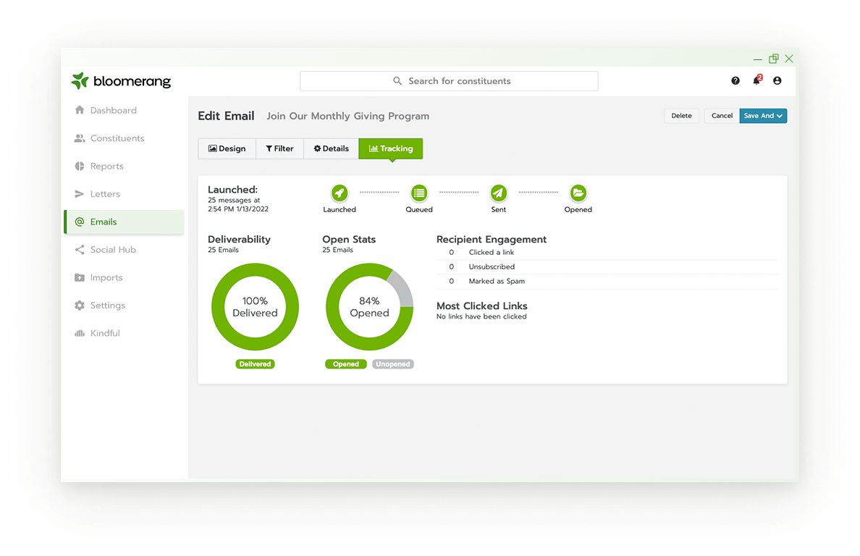Open Social Hub in sidebar
This screenshot has height=556, width=860.
[124, 250]
